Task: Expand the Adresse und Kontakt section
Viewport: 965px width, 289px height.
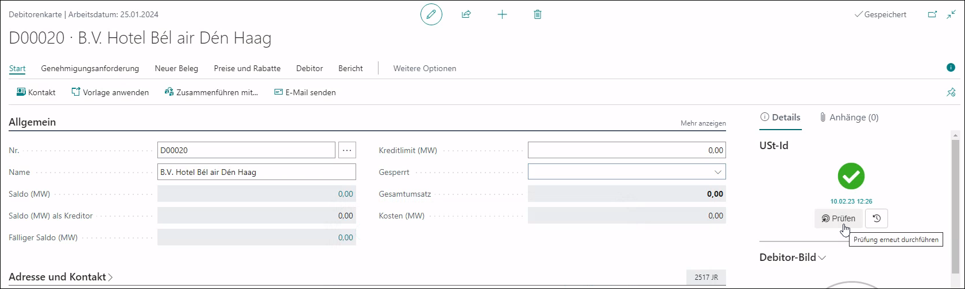Action: (x=61, y=277)
